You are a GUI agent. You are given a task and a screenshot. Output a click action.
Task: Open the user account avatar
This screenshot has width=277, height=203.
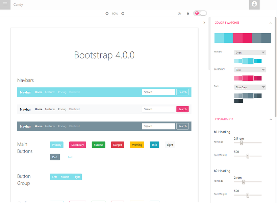(254, 4)
